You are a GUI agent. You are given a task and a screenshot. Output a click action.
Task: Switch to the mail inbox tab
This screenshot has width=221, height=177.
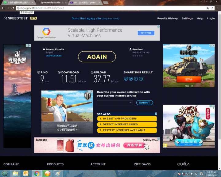point(85,2)
